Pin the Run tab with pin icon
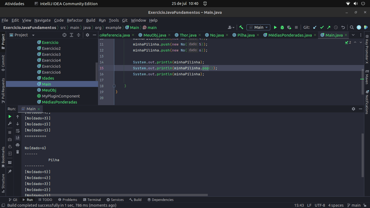Screen dimensions: 370x208 point(10,171)
